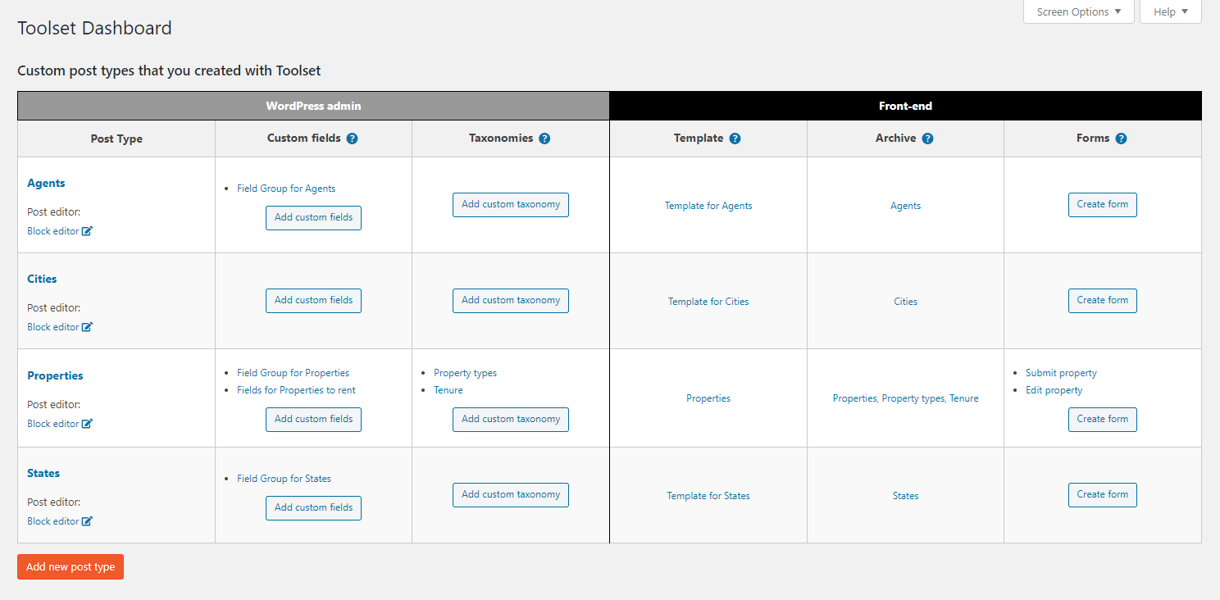Open Template for States
Image resolution: width=1220 pixels, height=600 pixels.
click(708, 496)
